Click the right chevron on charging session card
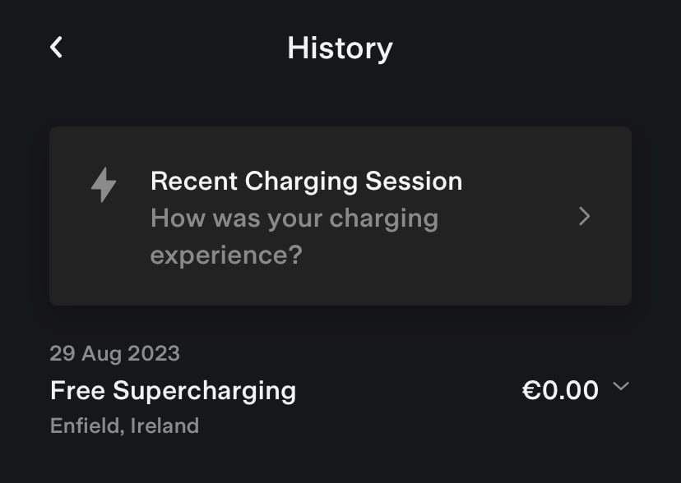This screenshot has height=483, width=681. coord(585,216)
